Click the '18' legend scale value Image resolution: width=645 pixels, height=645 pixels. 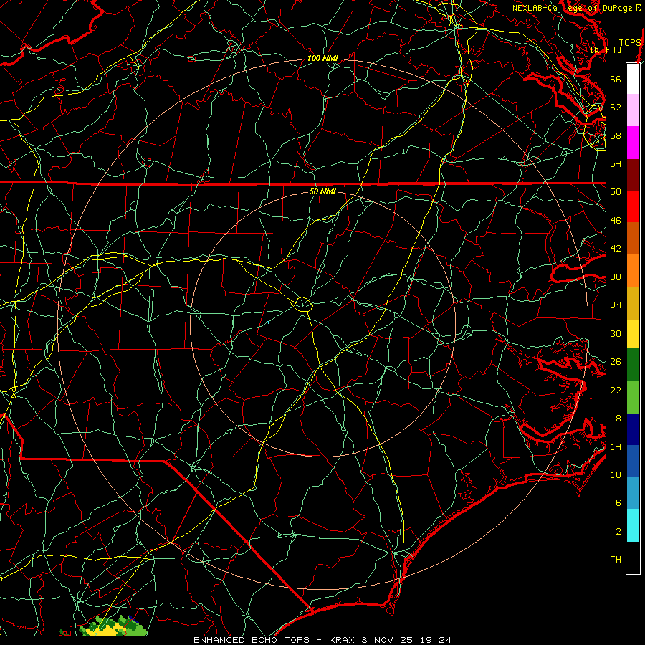[x=616, y=419]
